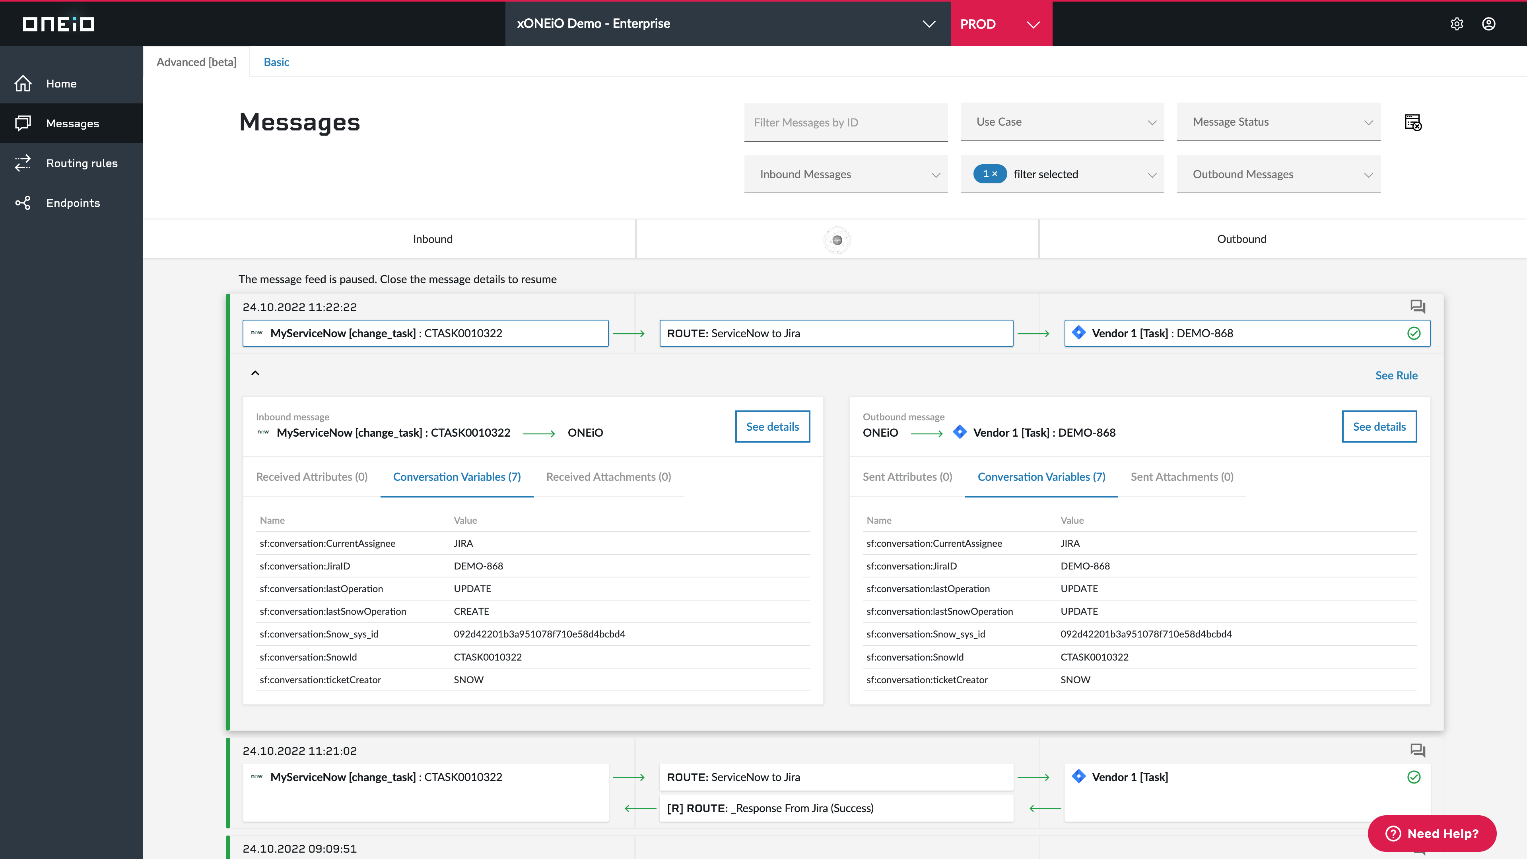Click outbound Snow_sys_id value 092d42201b3a...
The width and height of the screenshot is (1527, 859).
tap(1146, 634)
